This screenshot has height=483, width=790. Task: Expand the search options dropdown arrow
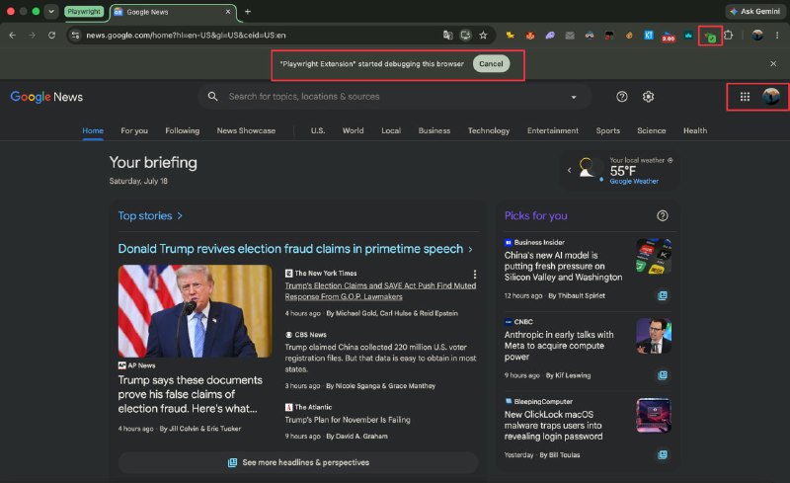574,98
